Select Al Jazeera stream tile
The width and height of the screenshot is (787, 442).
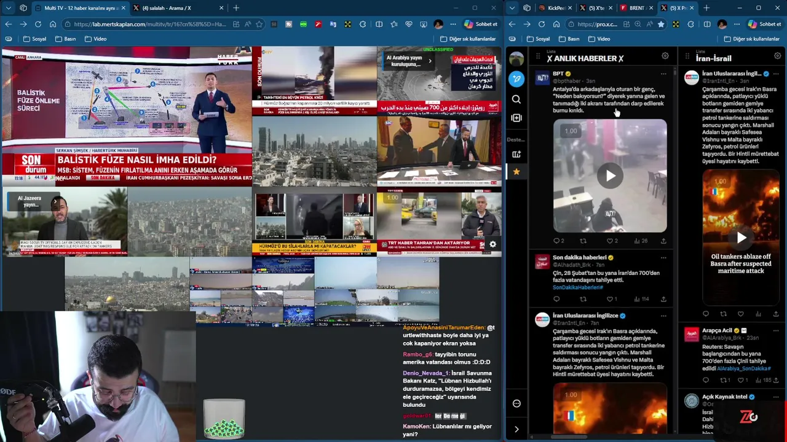click(x=64, y=222)
